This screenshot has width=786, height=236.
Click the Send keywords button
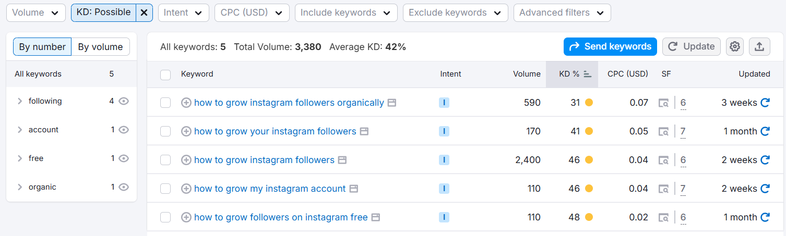pos(610,46)
